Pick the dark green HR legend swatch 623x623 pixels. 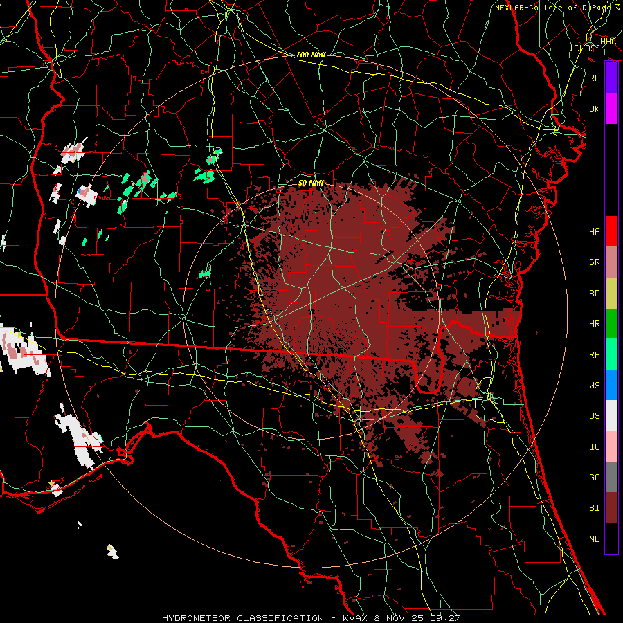click(611, 324)
